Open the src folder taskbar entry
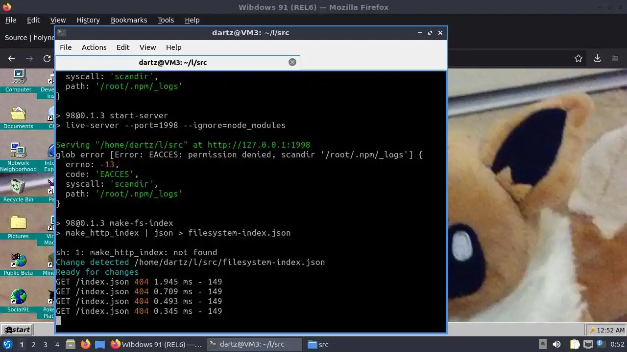 318,344
